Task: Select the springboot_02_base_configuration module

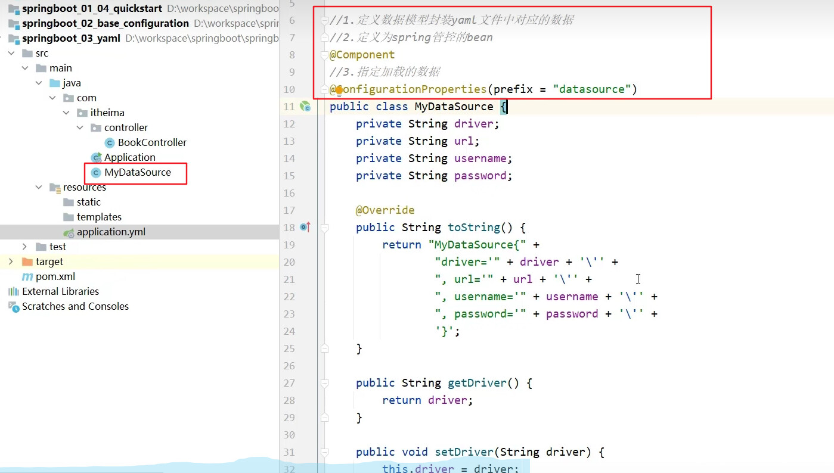Action: pos(106,23)
